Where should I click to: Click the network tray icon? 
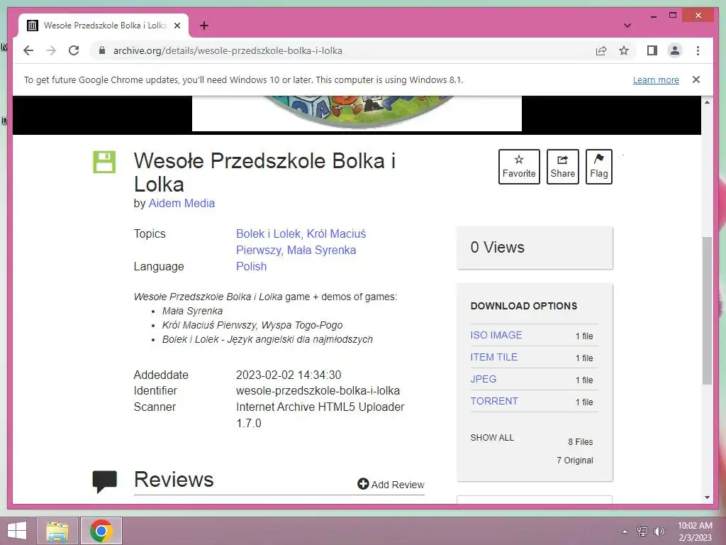642,532
